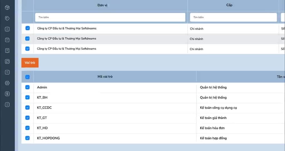Open list icon below the dollar icon
Image resolution: width=285 pixels, height=151 pixels.
7,105
